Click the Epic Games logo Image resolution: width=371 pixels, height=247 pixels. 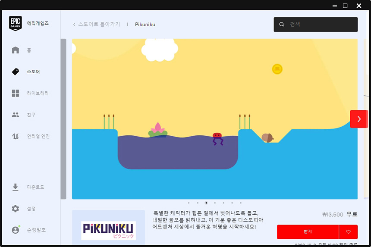tap(16, 23)
